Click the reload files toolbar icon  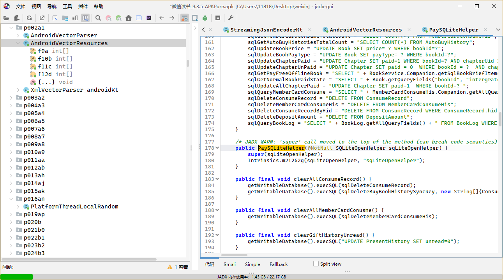29,18
